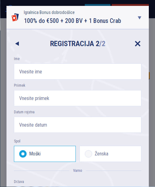Screen dimensions: 155x187
Task: Open the 'Vnesite datum' birth date field
Action: (x=78, y=125)
